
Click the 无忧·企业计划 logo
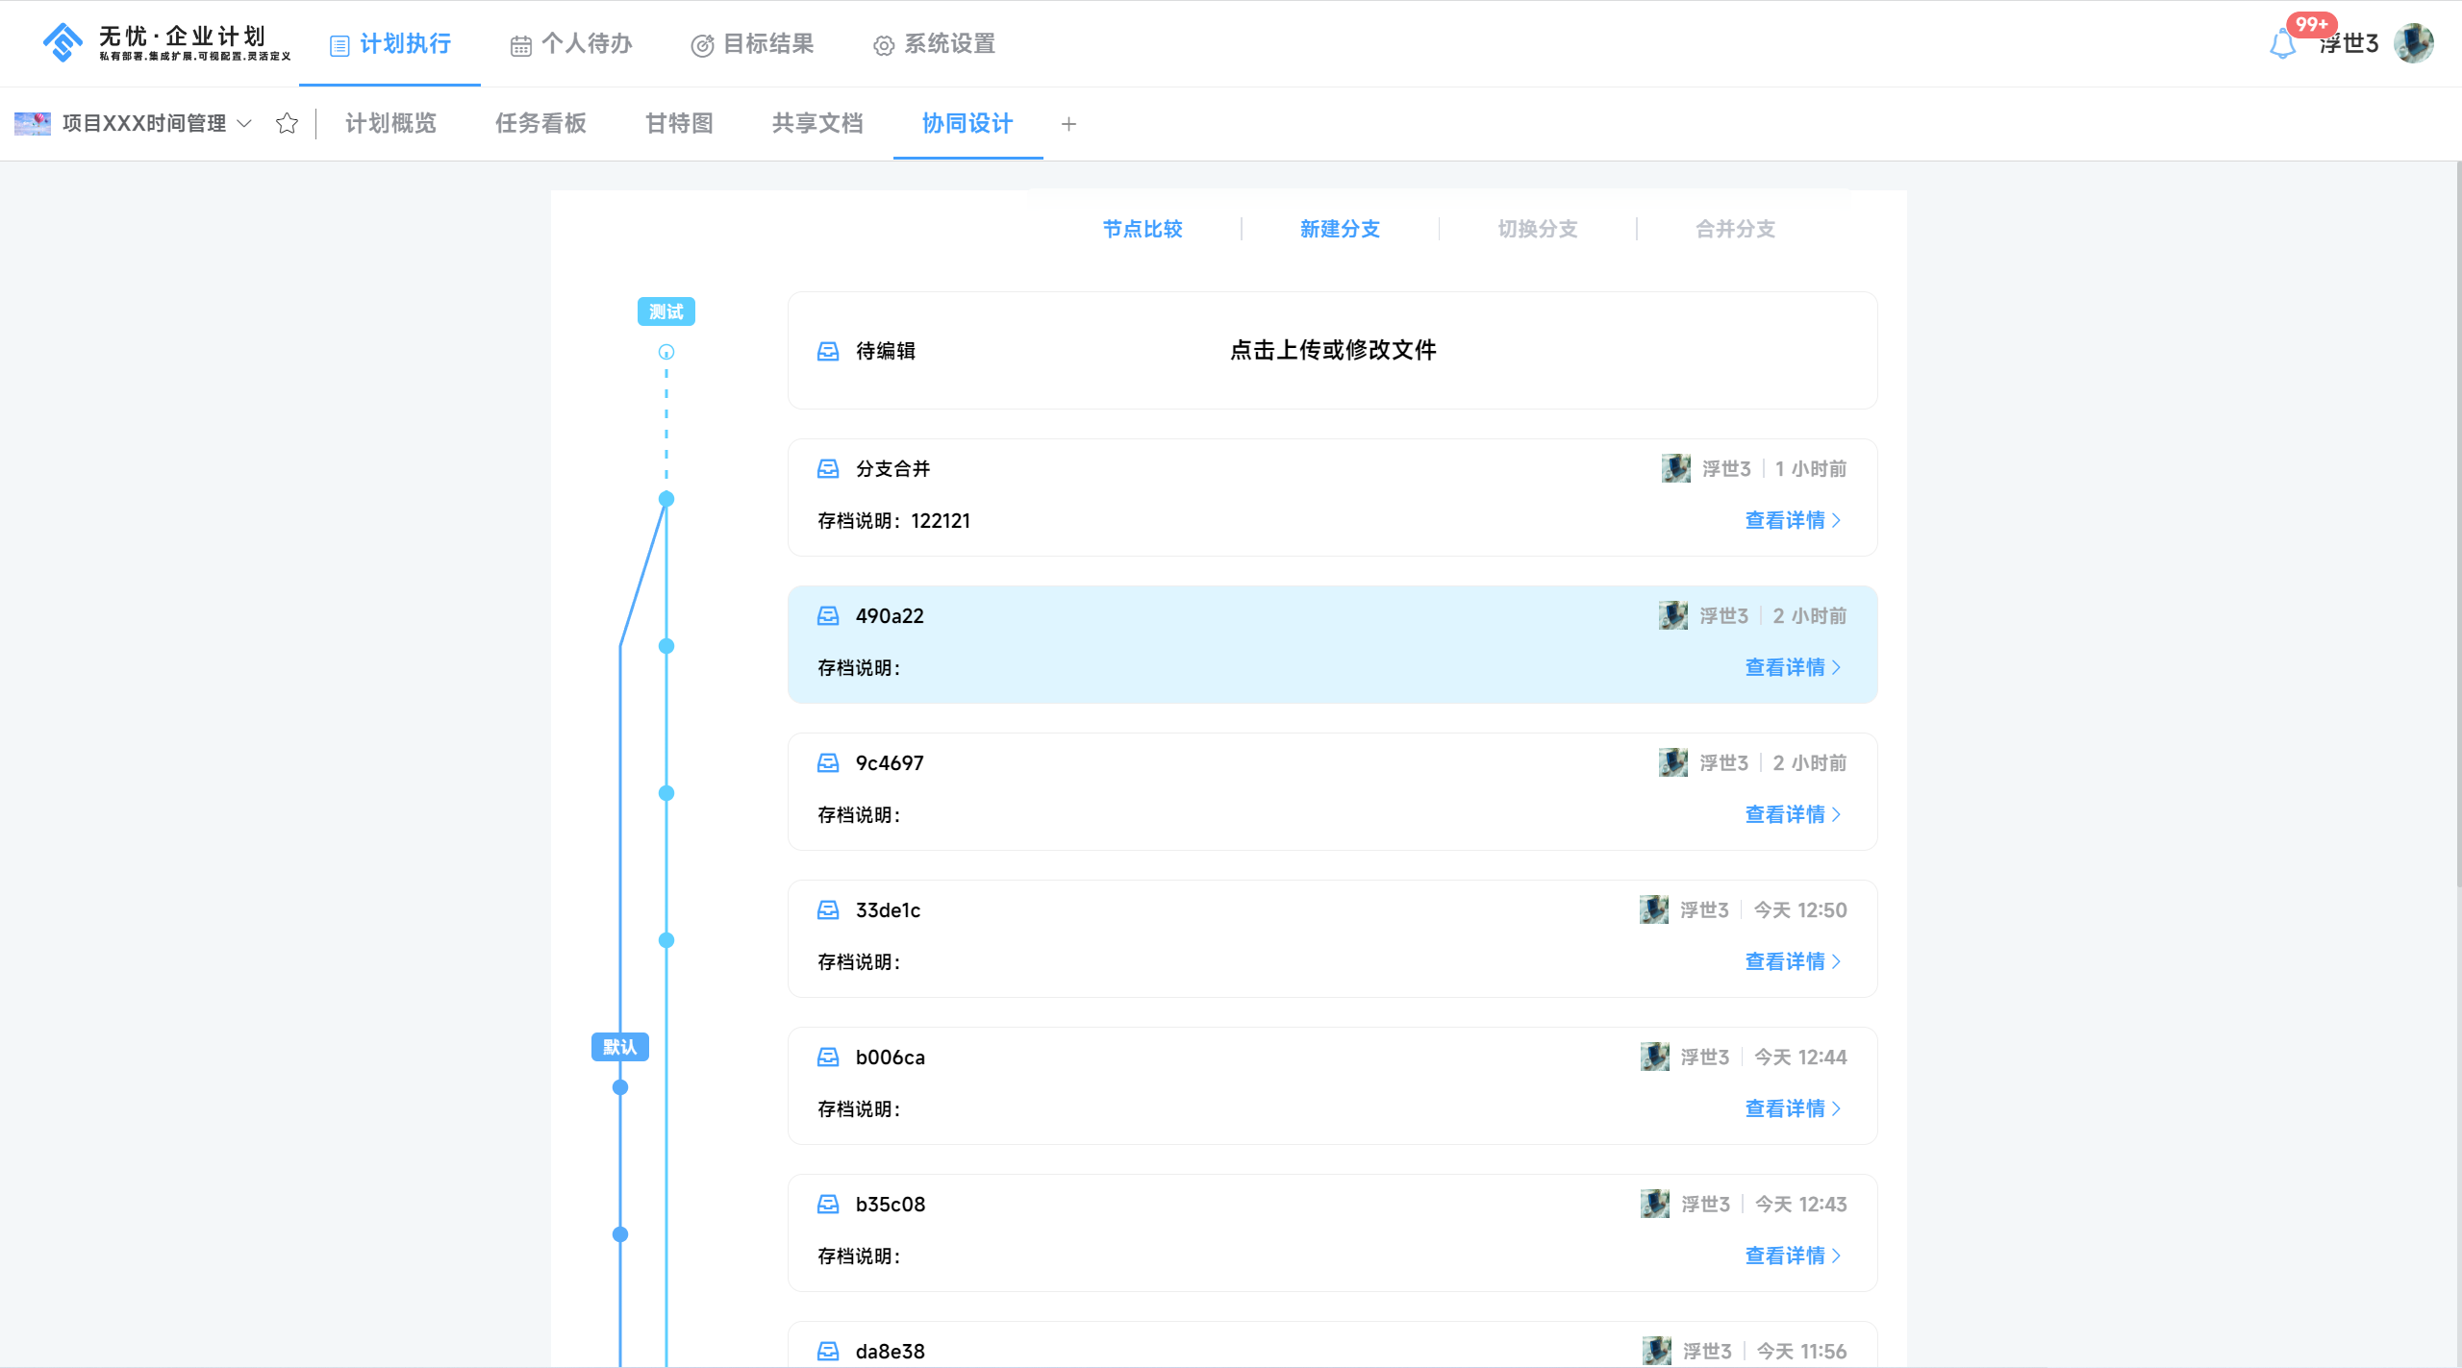(166, 43)
